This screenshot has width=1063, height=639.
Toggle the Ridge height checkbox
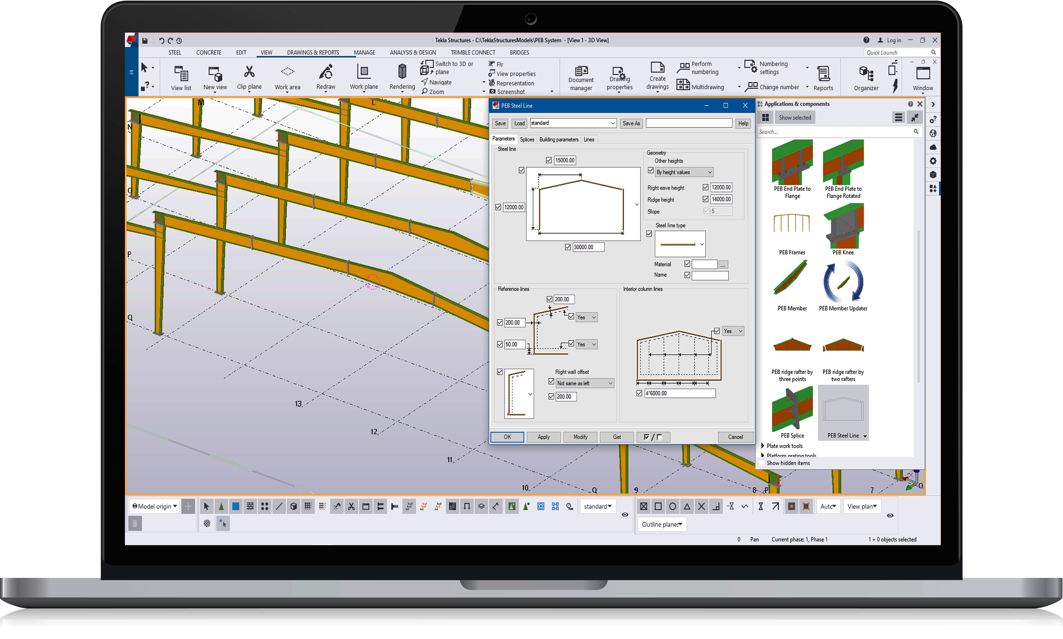(706, 199)
